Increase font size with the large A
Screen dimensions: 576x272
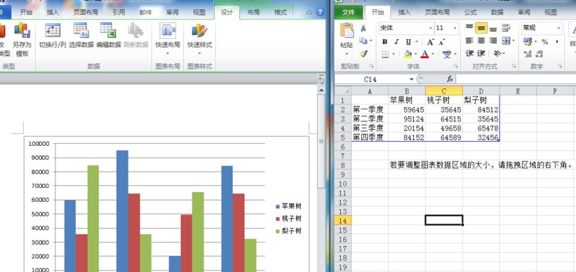[x=431, y=42]
